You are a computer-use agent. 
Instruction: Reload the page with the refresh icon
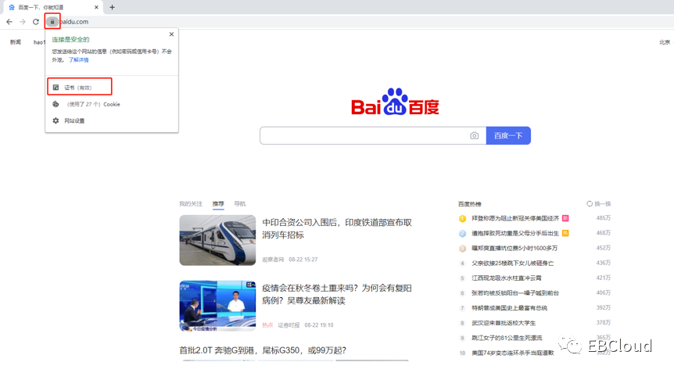pyautogui.click(x=36, y=22)
